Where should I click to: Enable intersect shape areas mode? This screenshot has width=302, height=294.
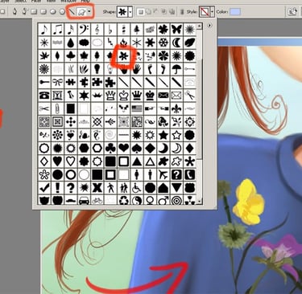click(x=164, y=12)
